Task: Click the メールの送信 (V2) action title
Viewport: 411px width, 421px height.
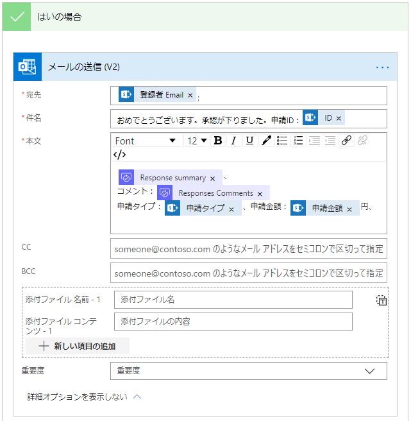Action: (84, 67)
